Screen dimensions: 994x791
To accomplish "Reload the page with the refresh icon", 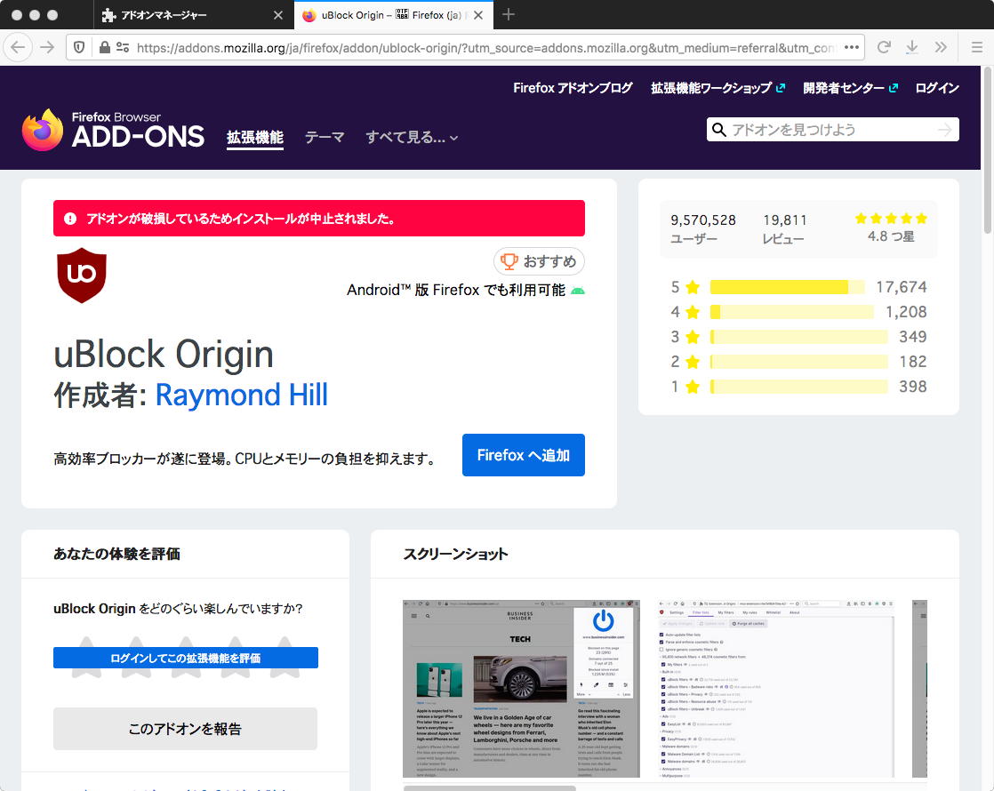I will pos(884,47).
